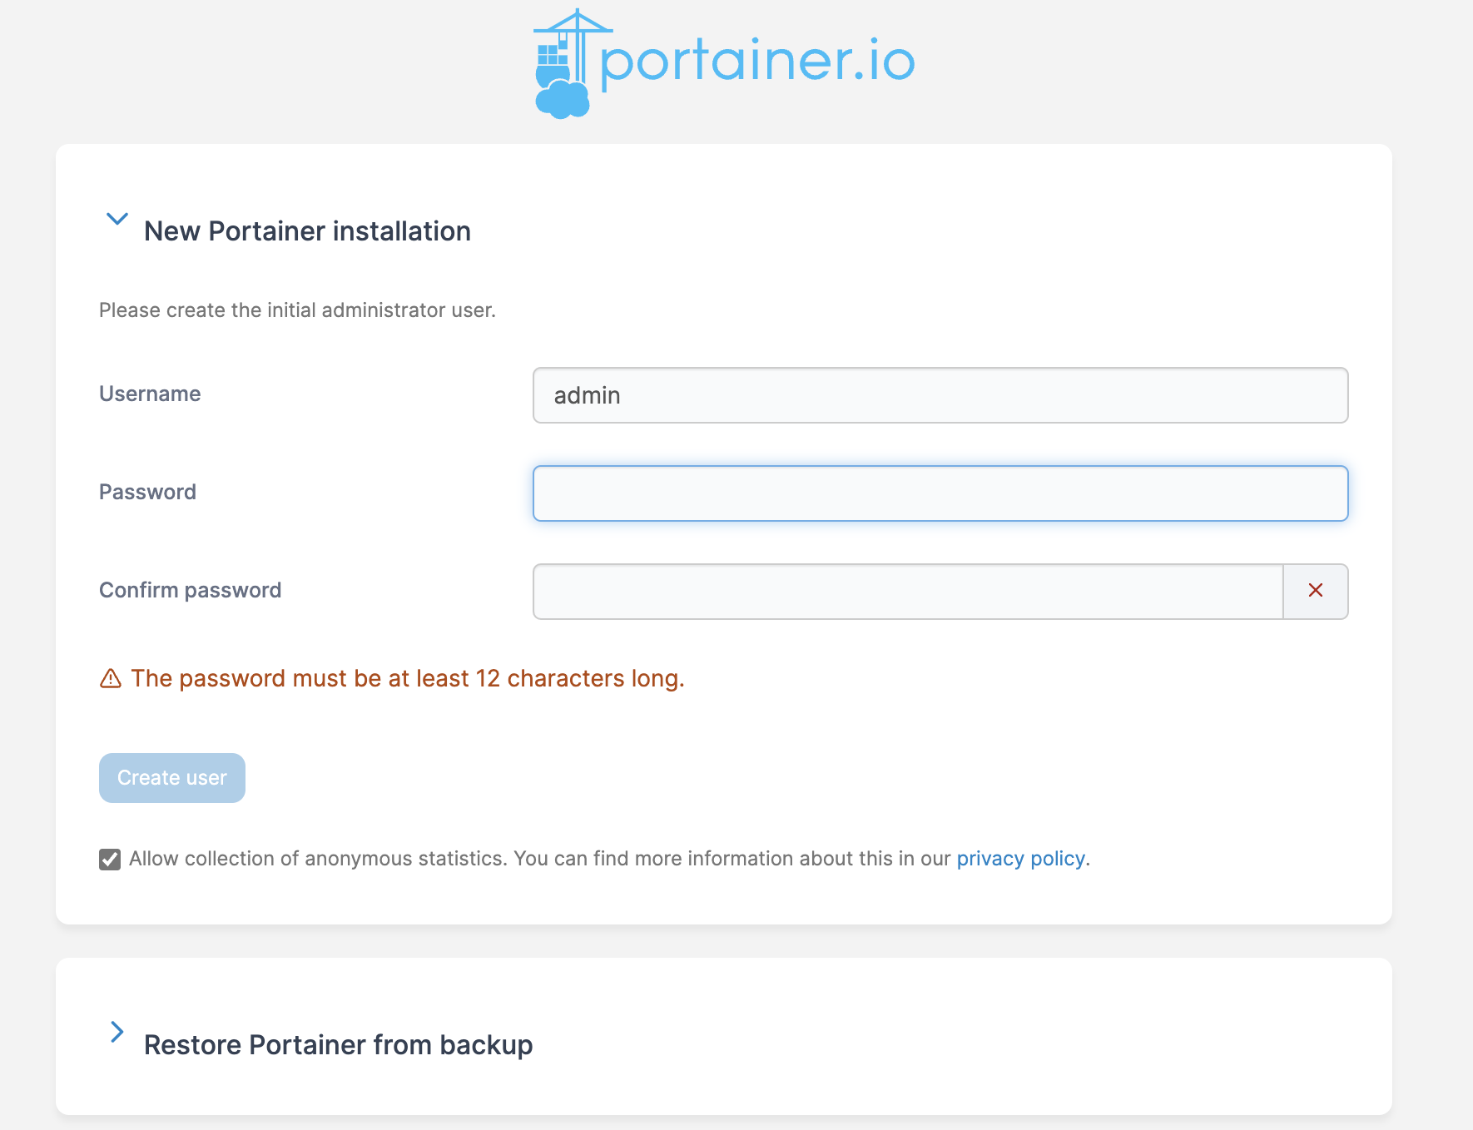Uncheck Allow collection of anonymous statistics
The width and height of the screenshot is (1473, 1130).
pos(110,860)
